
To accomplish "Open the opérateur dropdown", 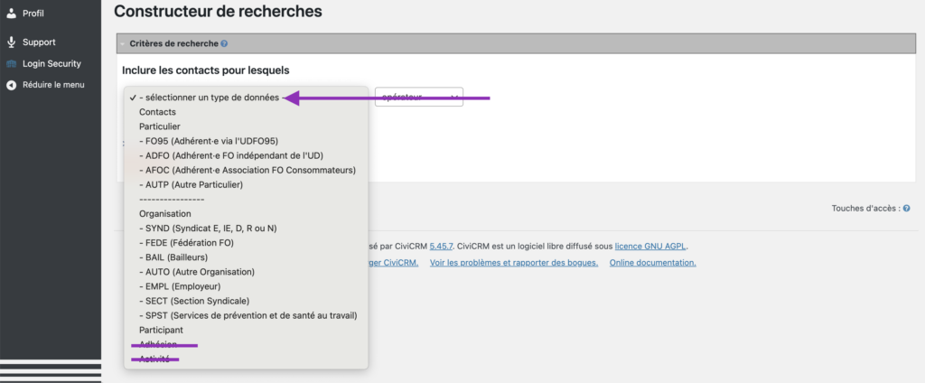I will (418, 97).
